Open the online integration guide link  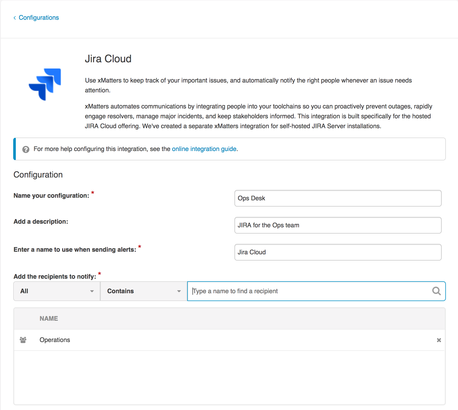point(204,149)
